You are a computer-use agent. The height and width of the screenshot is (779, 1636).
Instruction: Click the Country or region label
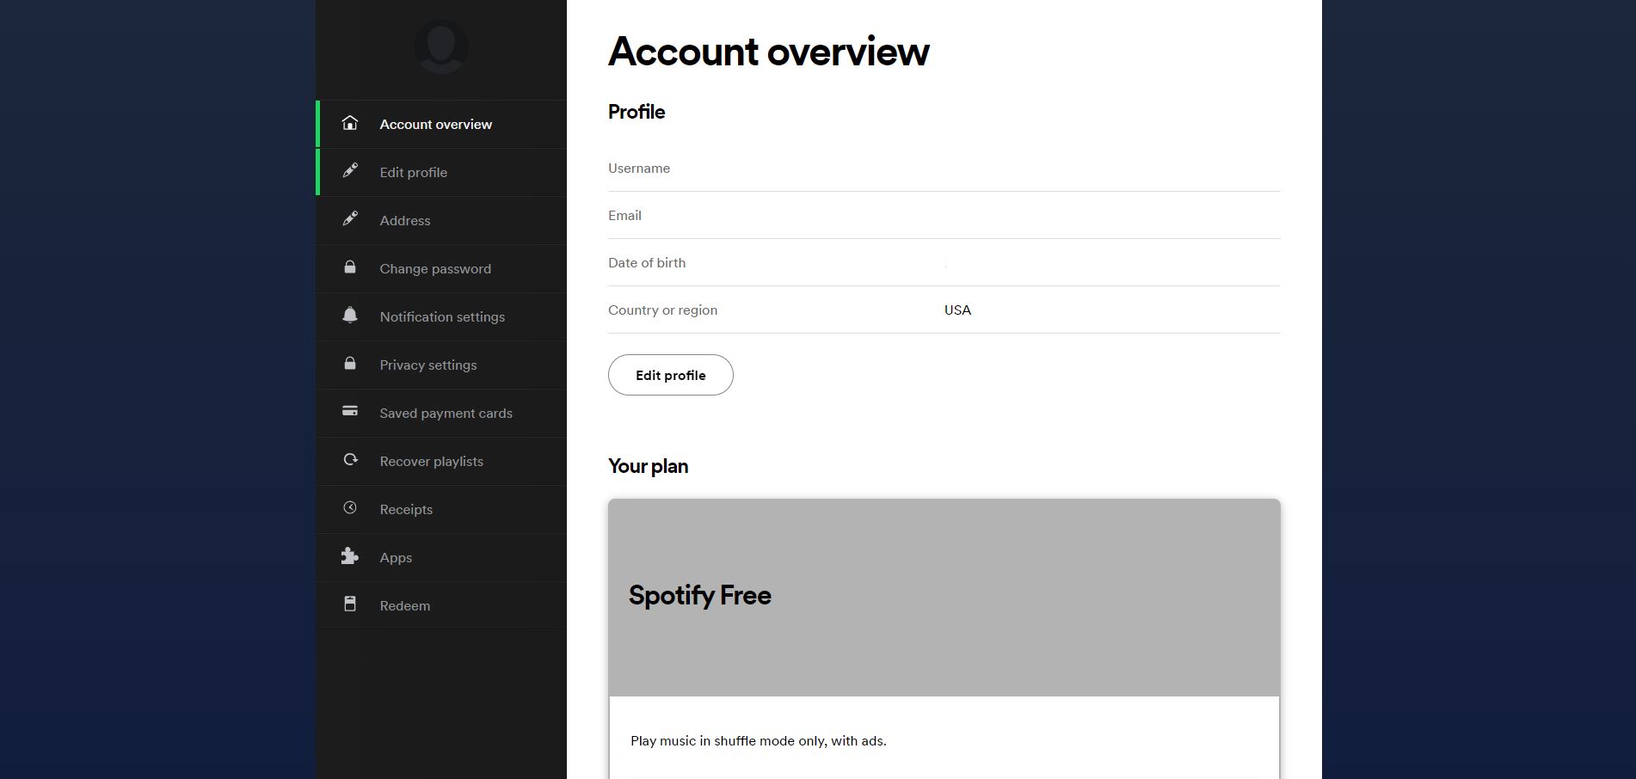tap(662, 310)
